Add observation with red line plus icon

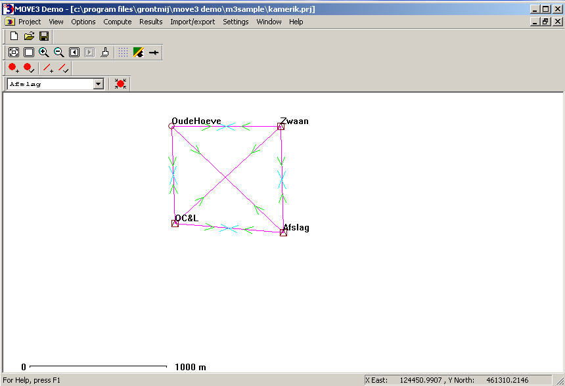tap(48, 68)
